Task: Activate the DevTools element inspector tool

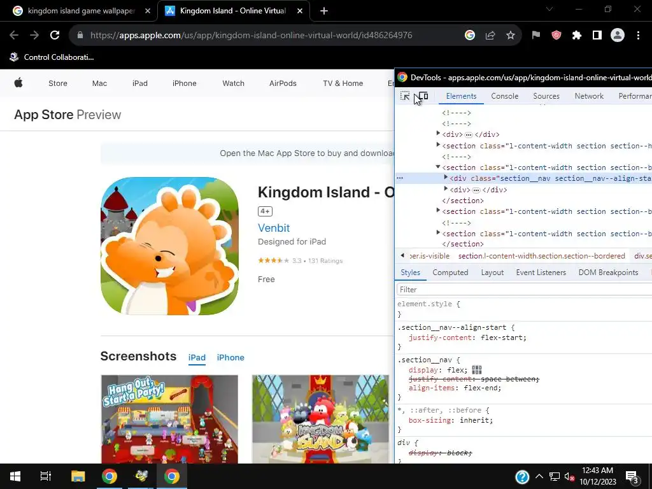Action: [404, 96]
